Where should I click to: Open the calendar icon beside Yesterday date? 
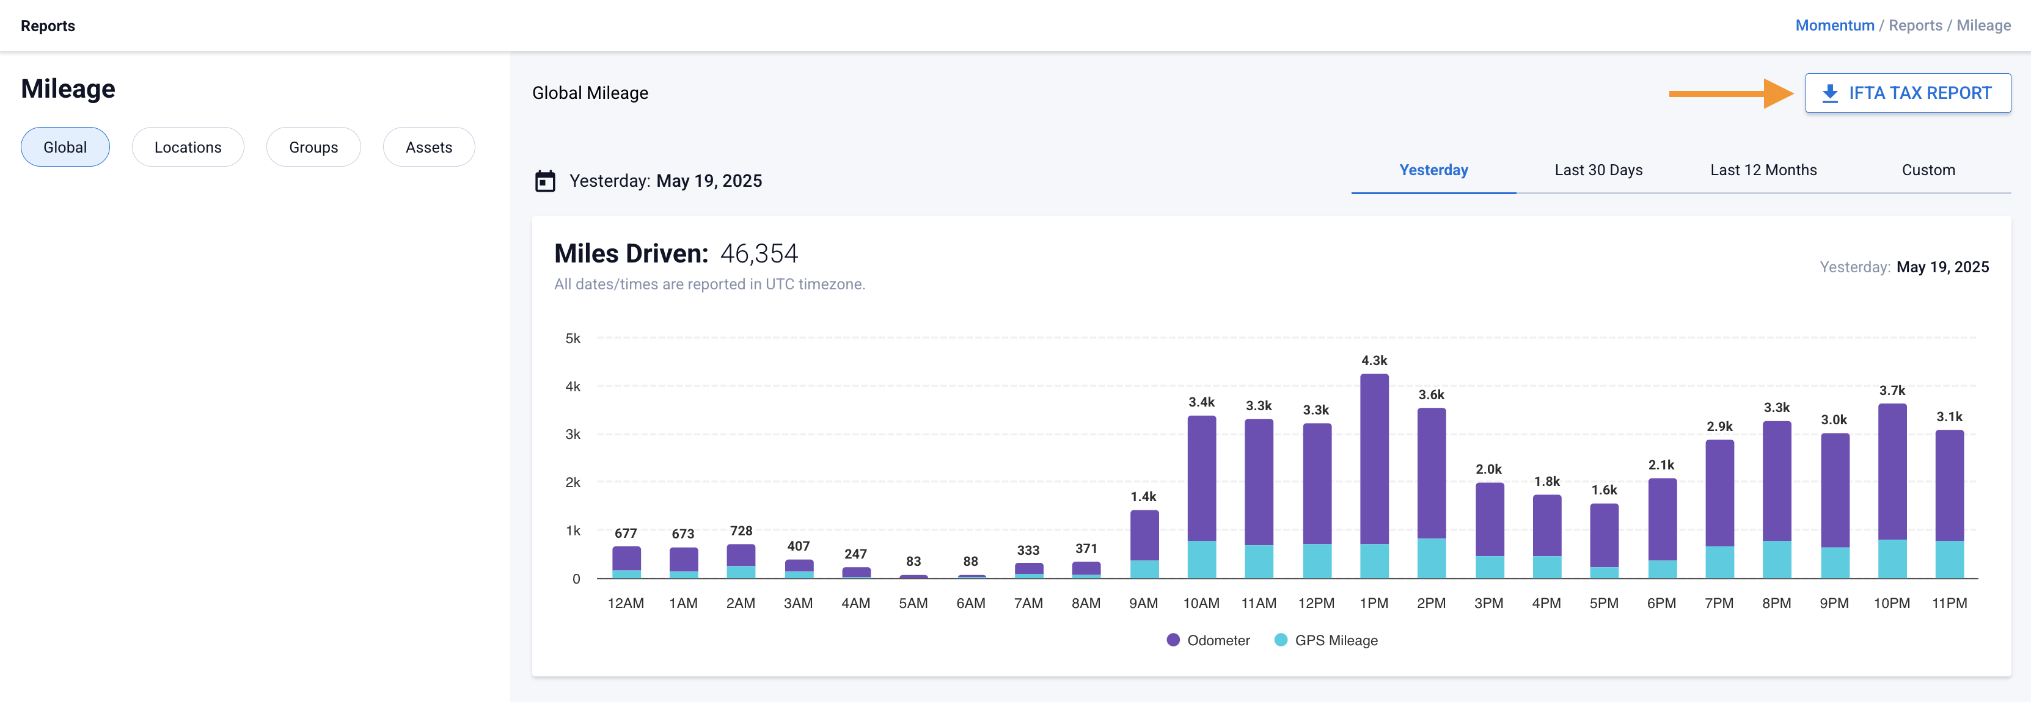545,181
